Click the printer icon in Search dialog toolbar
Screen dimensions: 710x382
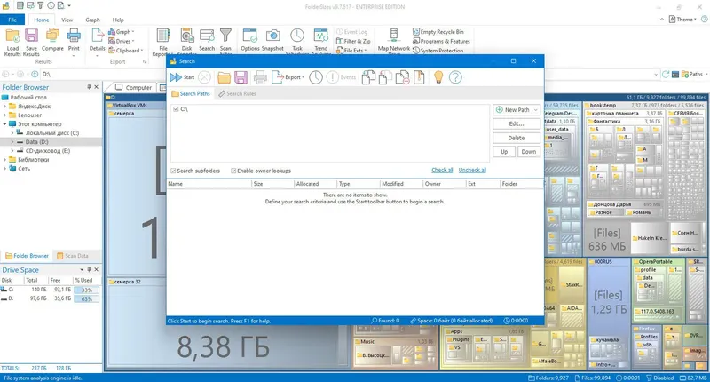(x=260, y=77)
